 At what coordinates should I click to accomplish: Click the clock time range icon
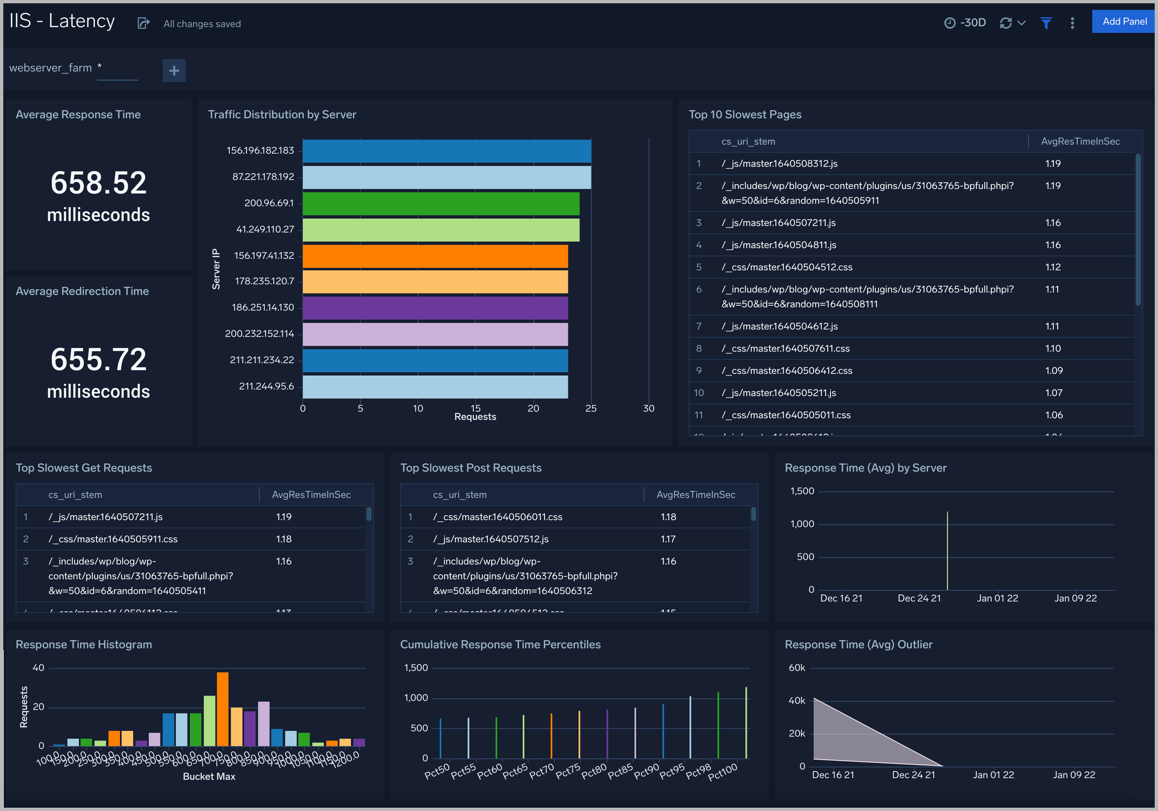pyautogui.click(x=949, y=23)
